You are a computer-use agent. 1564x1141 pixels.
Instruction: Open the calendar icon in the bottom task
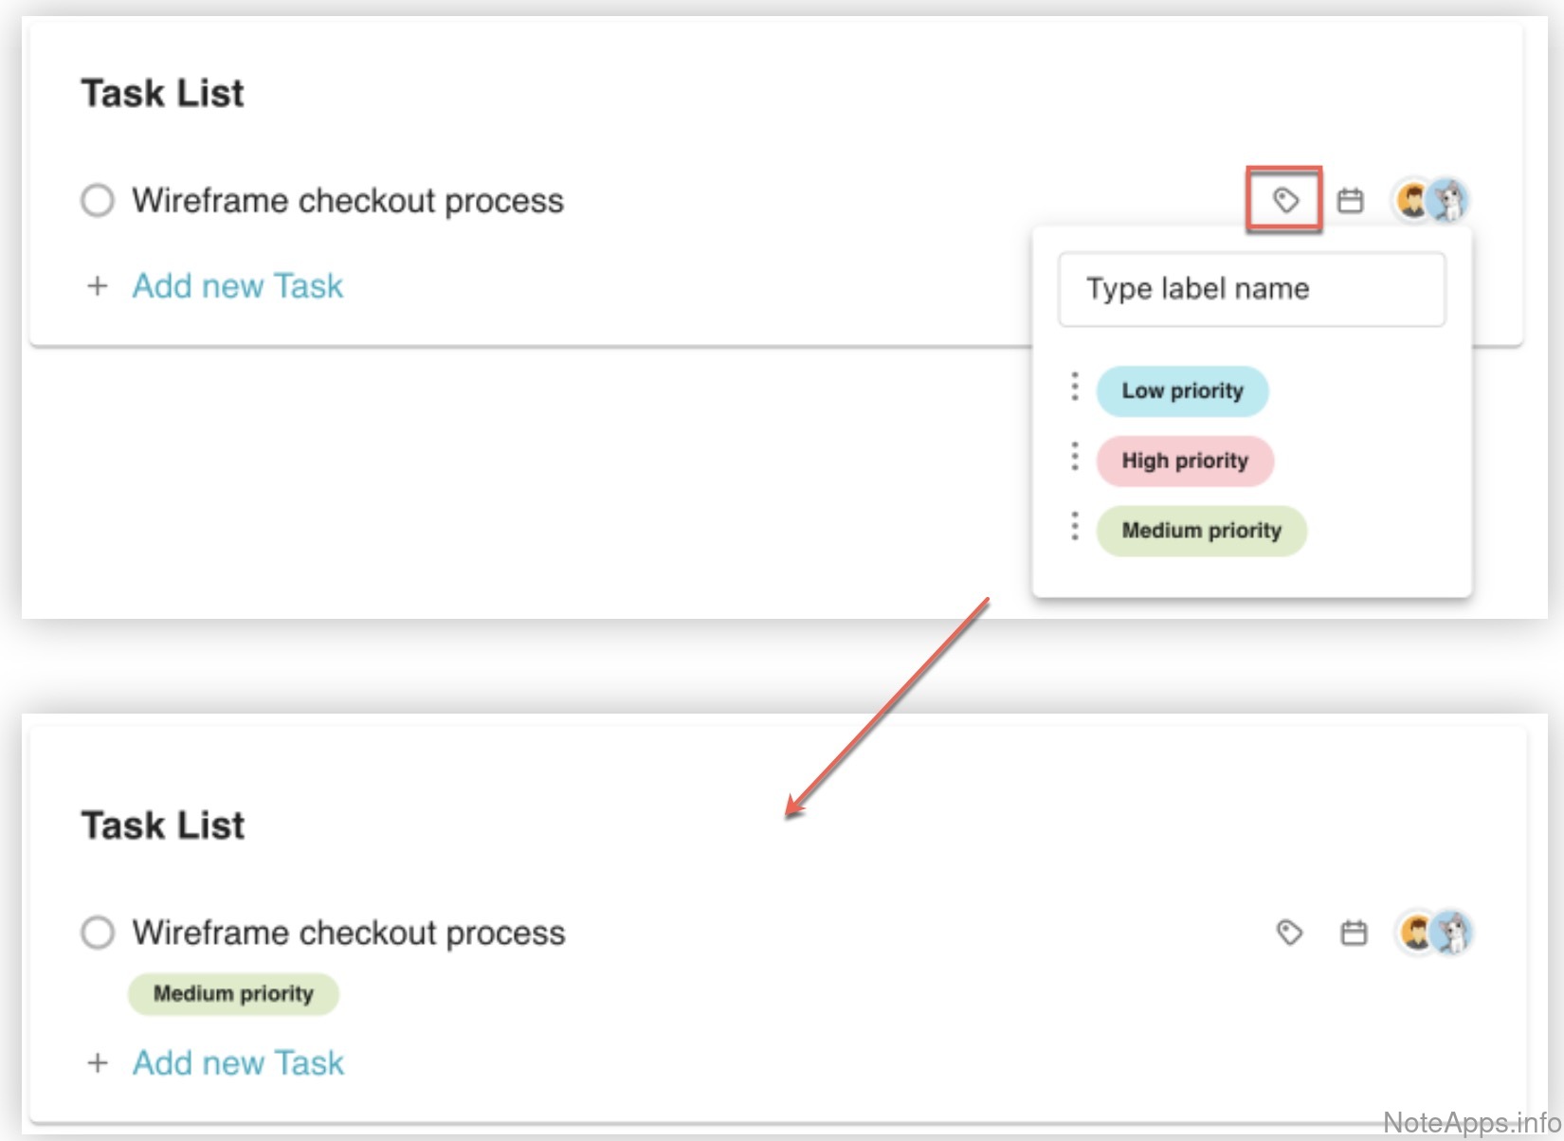pos(1354,933)
